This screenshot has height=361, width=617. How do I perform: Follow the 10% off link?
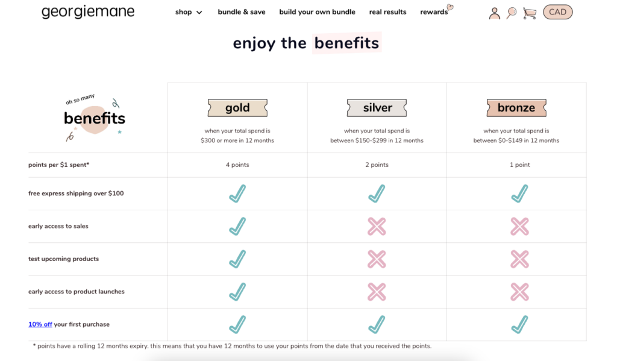(x=40, y=324)
